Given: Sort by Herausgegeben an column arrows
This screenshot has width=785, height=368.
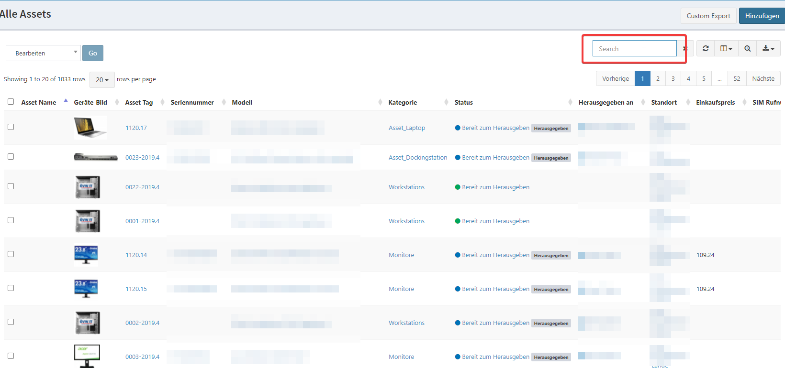Looking at the screenshot, I should tap(643, 102).
